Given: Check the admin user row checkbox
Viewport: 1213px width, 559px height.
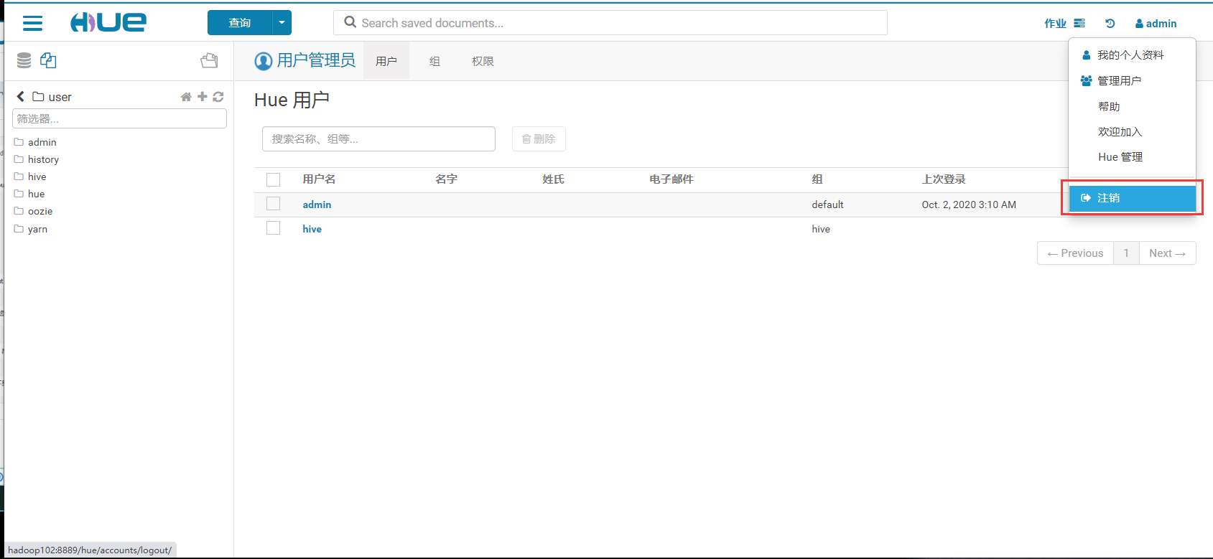Looking at the screenshot, I should (274, 204).
